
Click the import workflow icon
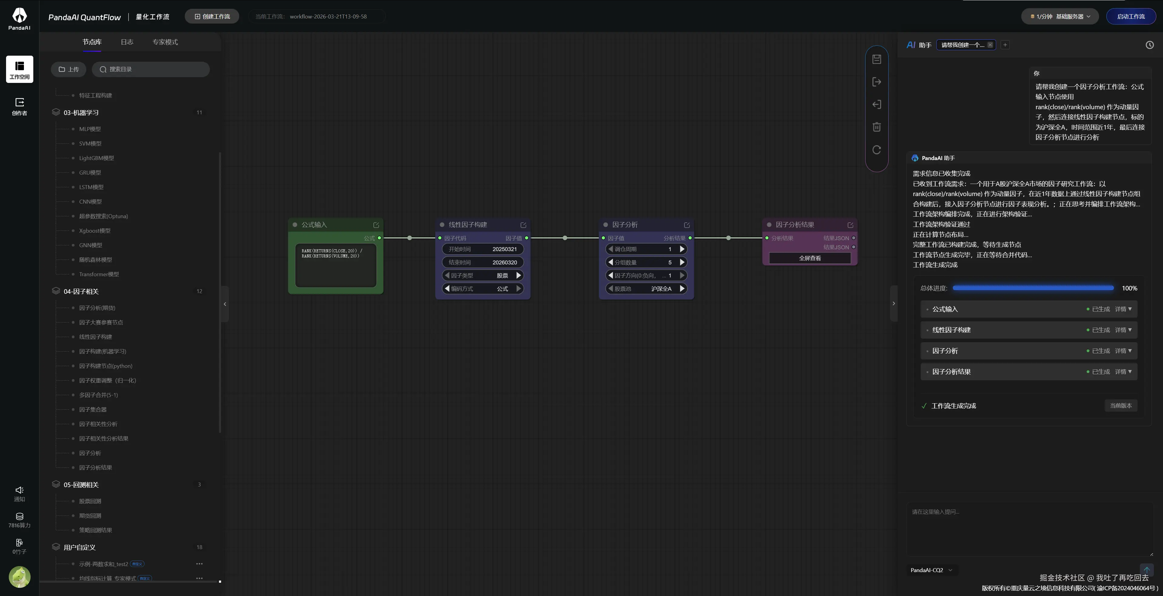click(x=876, y=105)
